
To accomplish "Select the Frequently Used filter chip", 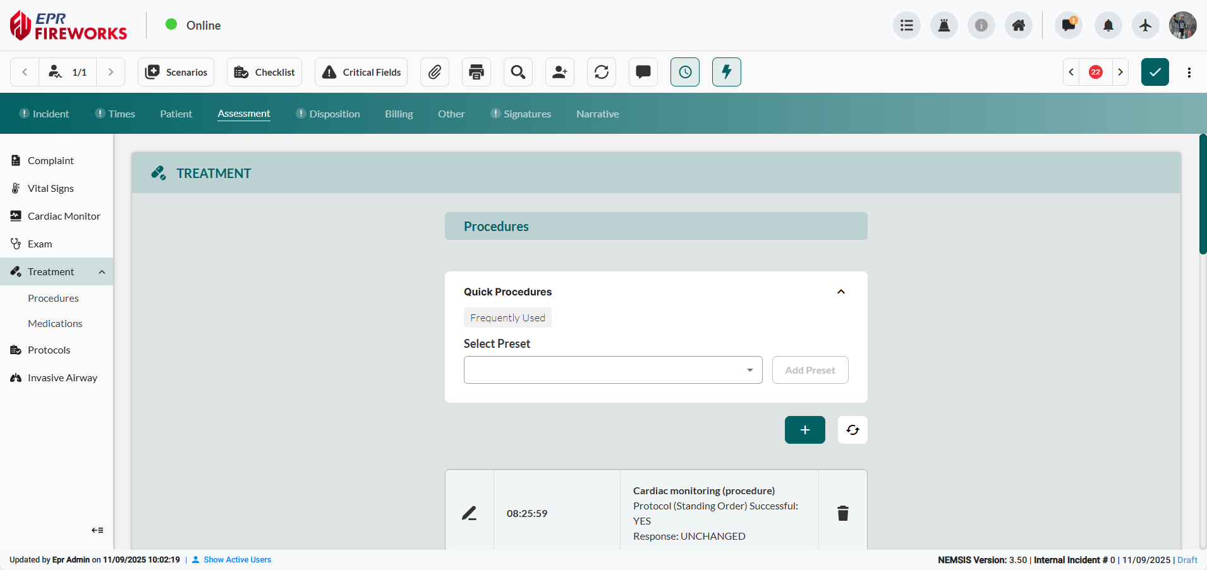I will (507, 318).
